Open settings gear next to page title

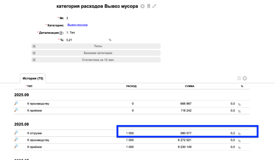pos(142,6)
